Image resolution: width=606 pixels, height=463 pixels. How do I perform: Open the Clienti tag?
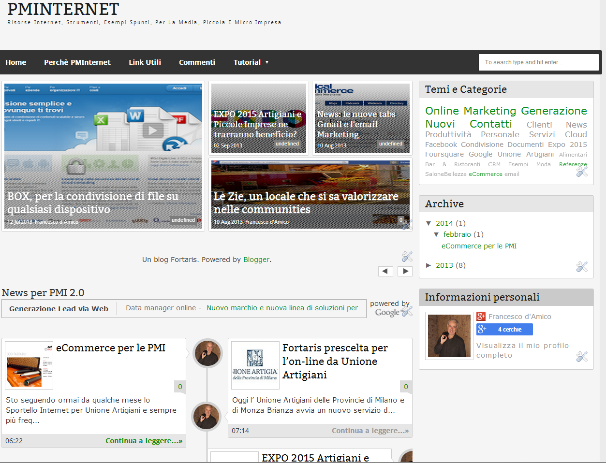point(539,125)
